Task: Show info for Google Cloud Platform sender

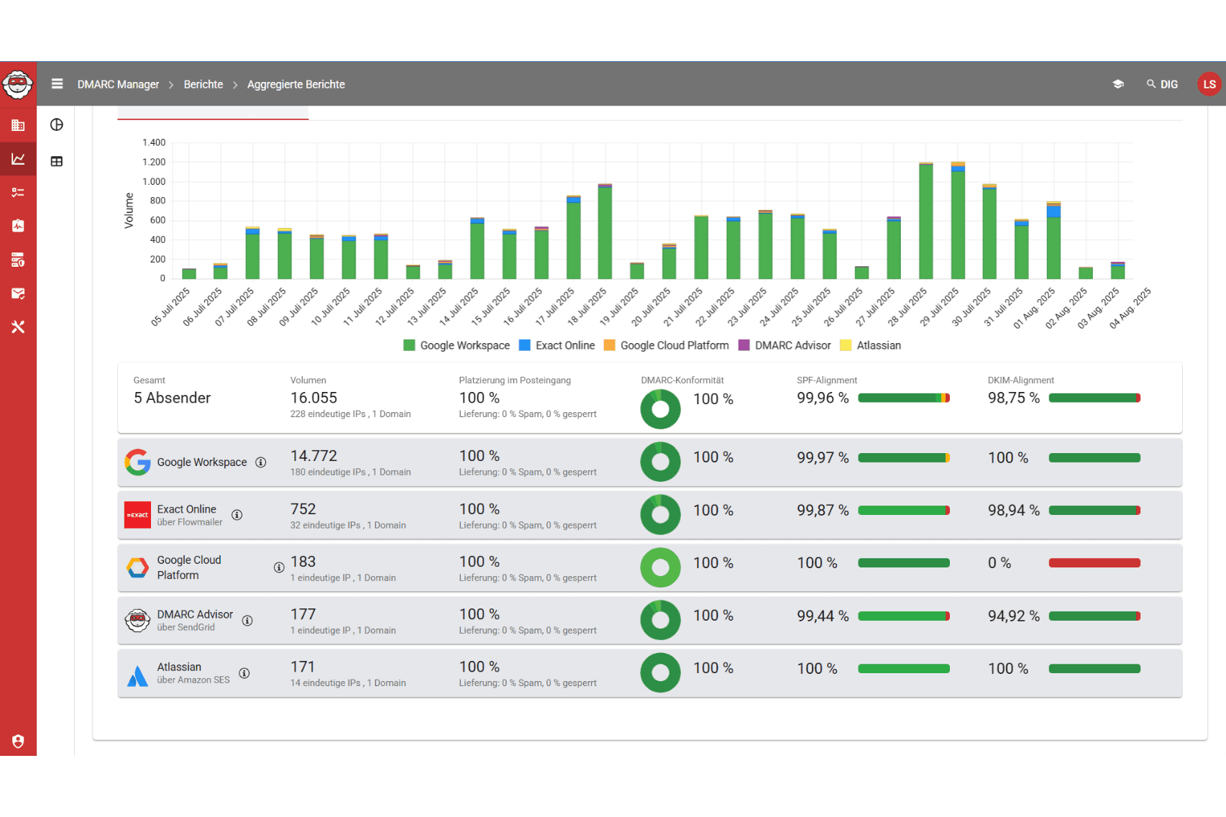Action: point(279,567)
